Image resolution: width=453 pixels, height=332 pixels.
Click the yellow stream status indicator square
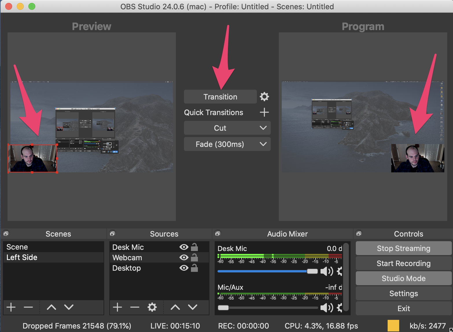pos(393,326)
